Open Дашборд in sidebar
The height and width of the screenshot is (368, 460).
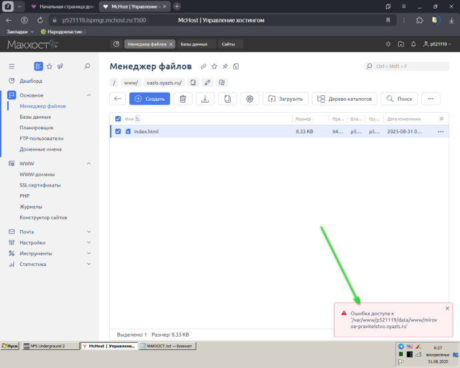(x=31, y=81)
